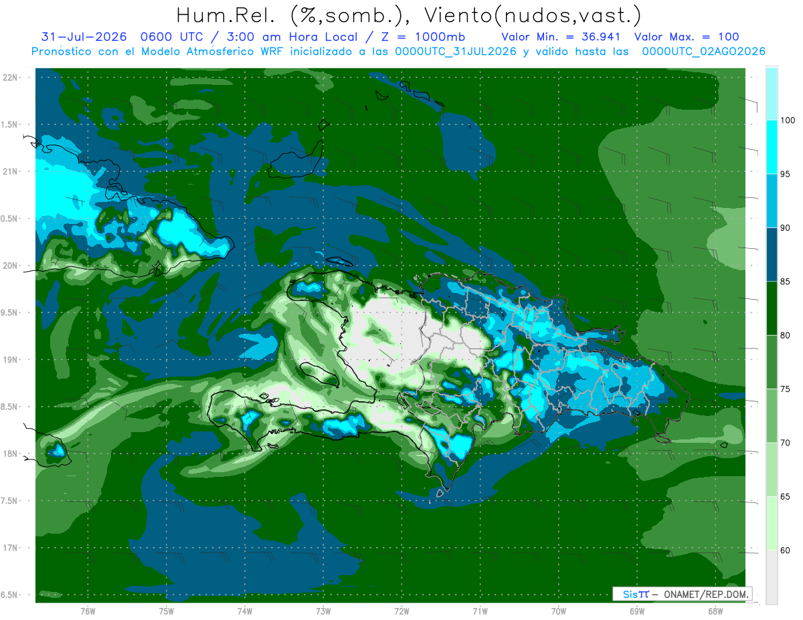Click the '76W' longitude label

[88, 611]
